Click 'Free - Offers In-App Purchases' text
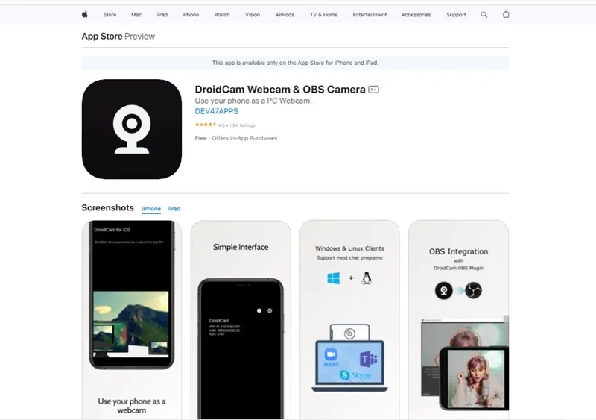 tap(236, 138)
